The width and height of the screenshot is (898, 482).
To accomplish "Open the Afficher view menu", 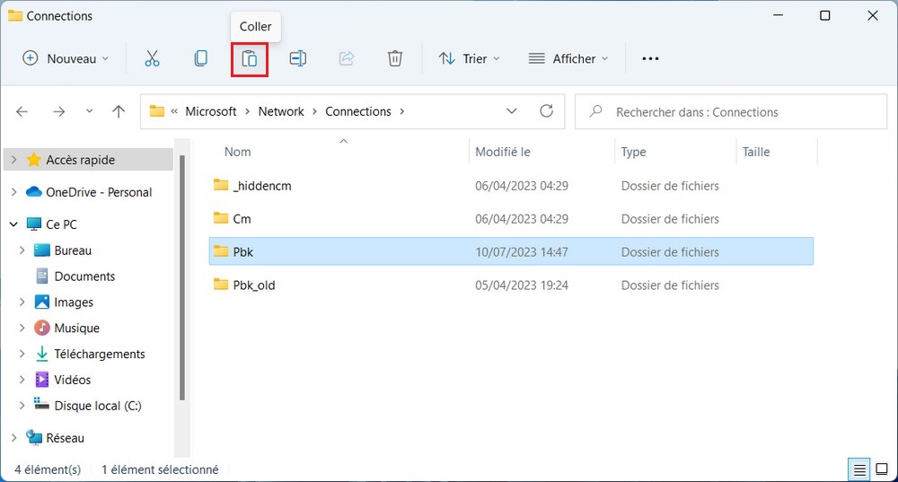I will point(568,58).
